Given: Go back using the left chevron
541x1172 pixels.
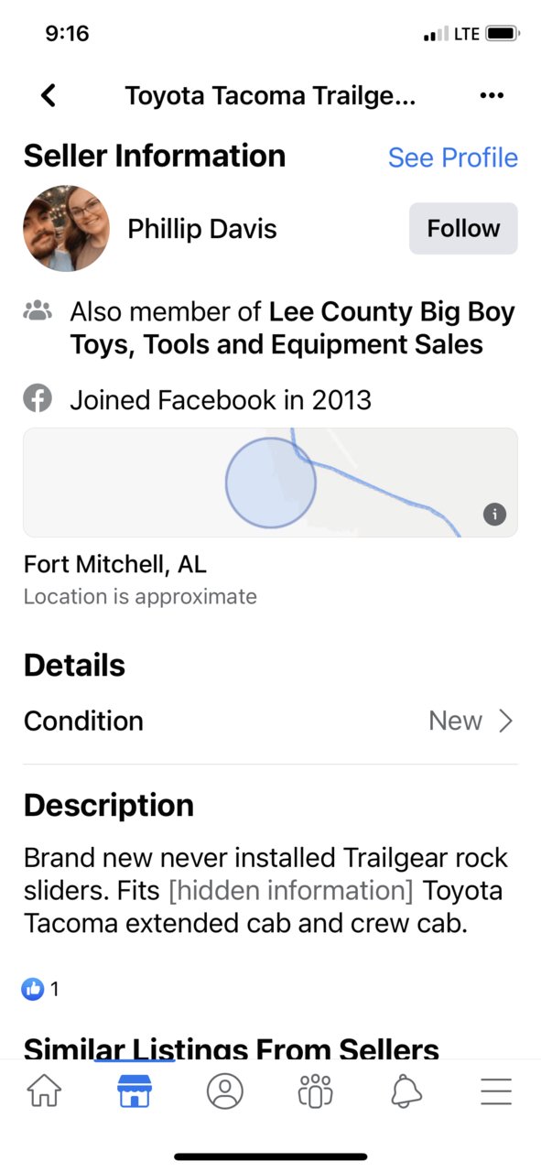Looking at the screenshot, I should [x=49, y=95].
